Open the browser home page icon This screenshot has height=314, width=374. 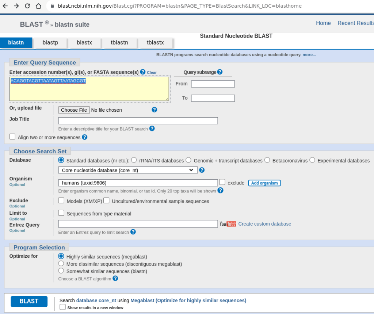(38, 6)
